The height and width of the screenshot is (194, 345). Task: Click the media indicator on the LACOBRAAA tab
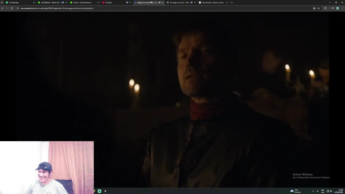63,2
